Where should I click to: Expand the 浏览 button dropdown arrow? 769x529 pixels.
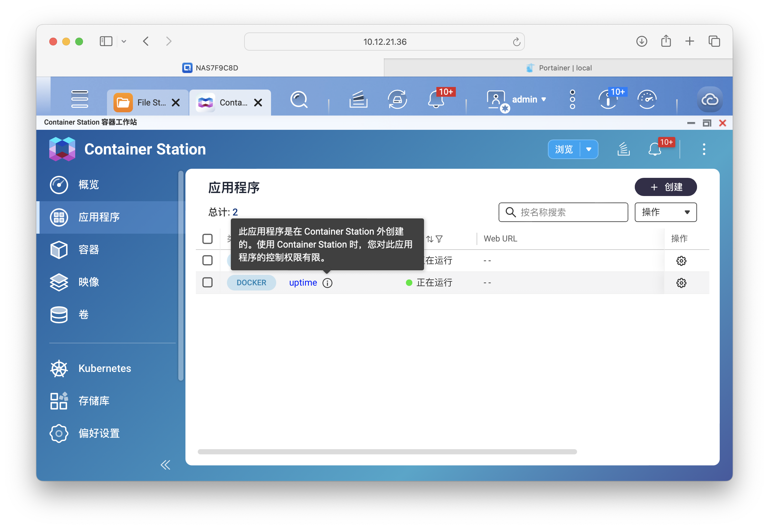click(589, 150)
